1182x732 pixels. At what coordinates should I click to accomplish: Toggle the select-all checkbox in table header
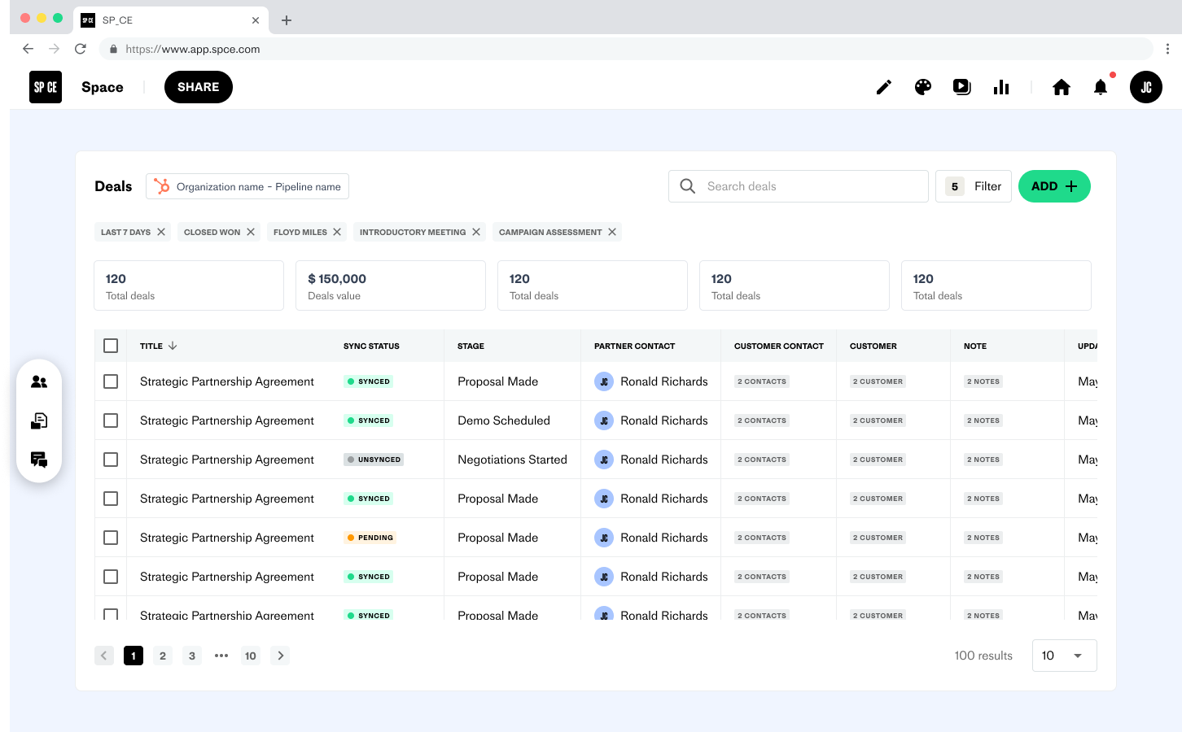click(x=111, y=346)
